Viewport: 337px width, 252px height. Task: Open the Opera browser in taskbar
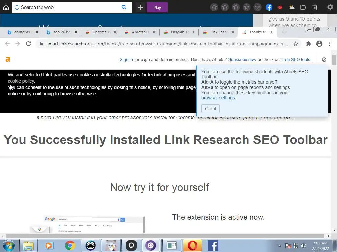[x=192, y=245]
